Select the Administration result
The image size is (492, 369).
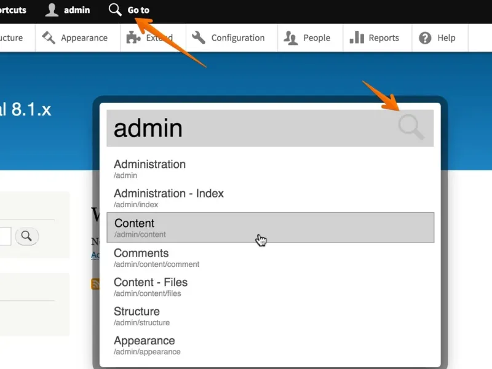point(270,169)
